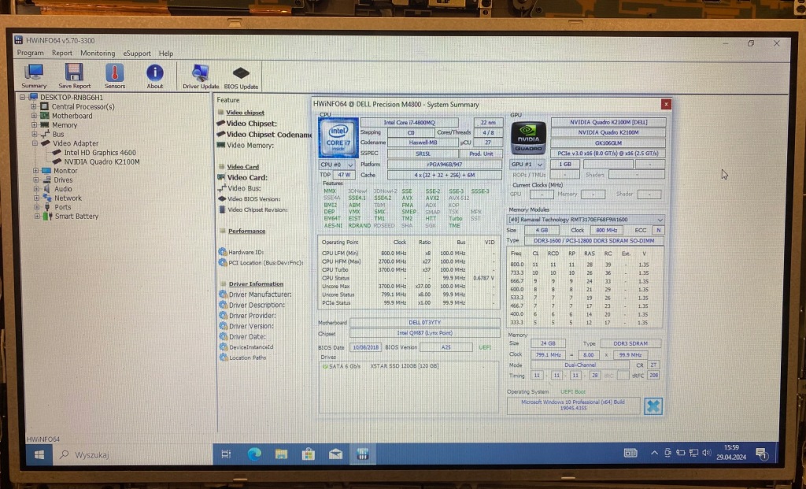Select the Network tree item
The image size is (806, 489).
coord(68,198)
